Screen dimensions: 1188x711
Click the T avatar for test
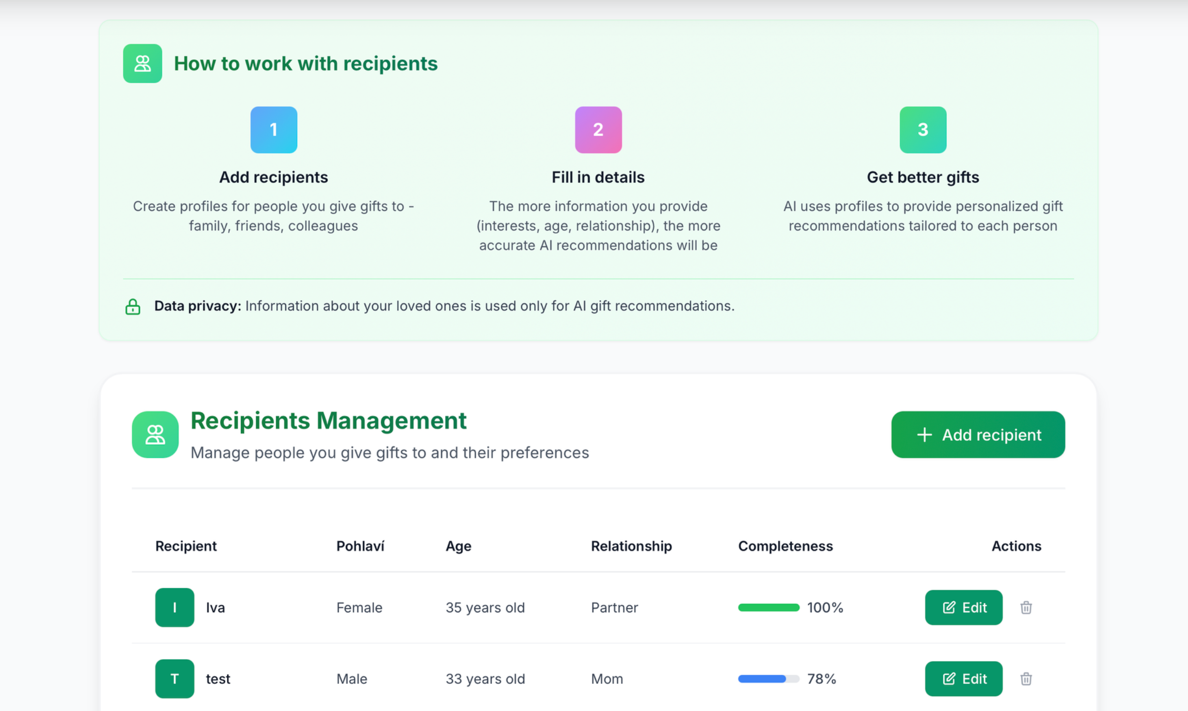[x=174, y=678]
